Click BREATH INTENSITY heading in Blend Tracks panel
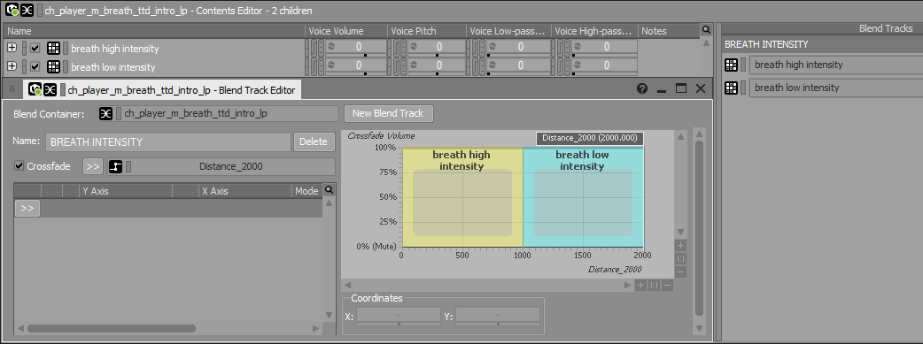 [766, 44]
